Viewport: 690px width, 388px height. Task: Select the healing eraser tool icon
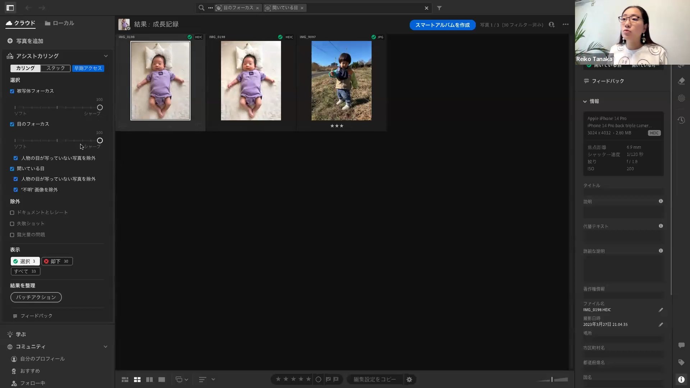[681, 81]
